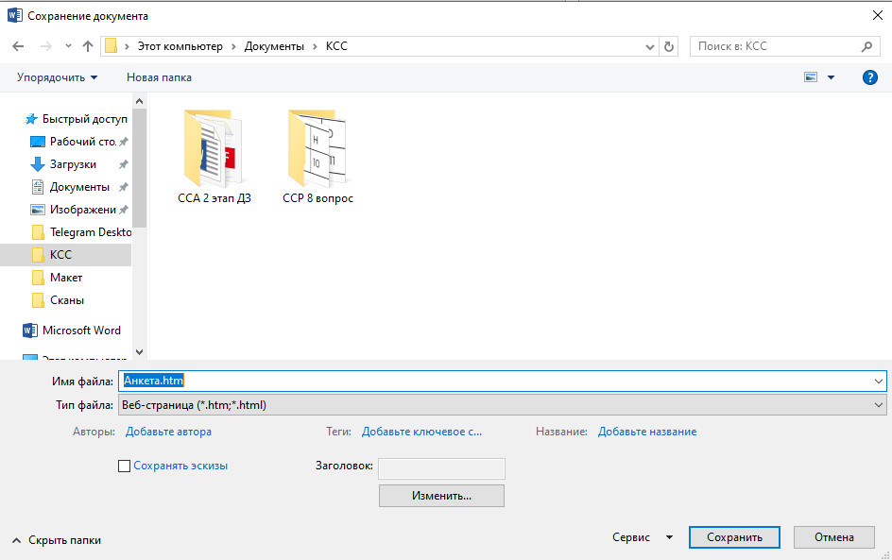Click the Добавьте автора link
Image resolution: width=892 pixels, height=560 pixels.
click(168, 432)
